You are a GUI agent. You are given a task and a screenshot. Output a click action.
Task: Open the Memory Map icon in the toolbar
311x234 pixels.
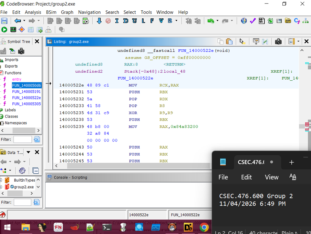(261, 21)
